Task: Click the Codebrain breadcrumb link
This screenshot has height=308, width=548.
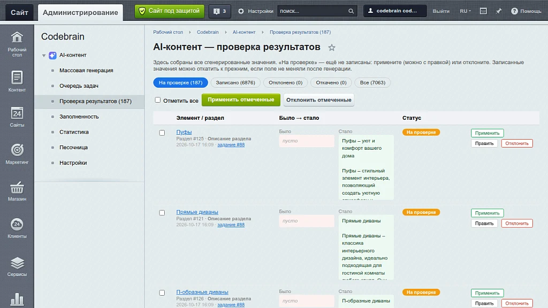Action: (208, 32)
